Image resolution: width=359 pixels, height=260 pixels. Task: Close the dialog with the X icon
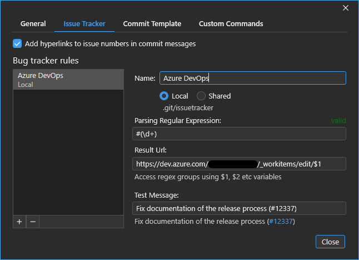tap(346, 8)
